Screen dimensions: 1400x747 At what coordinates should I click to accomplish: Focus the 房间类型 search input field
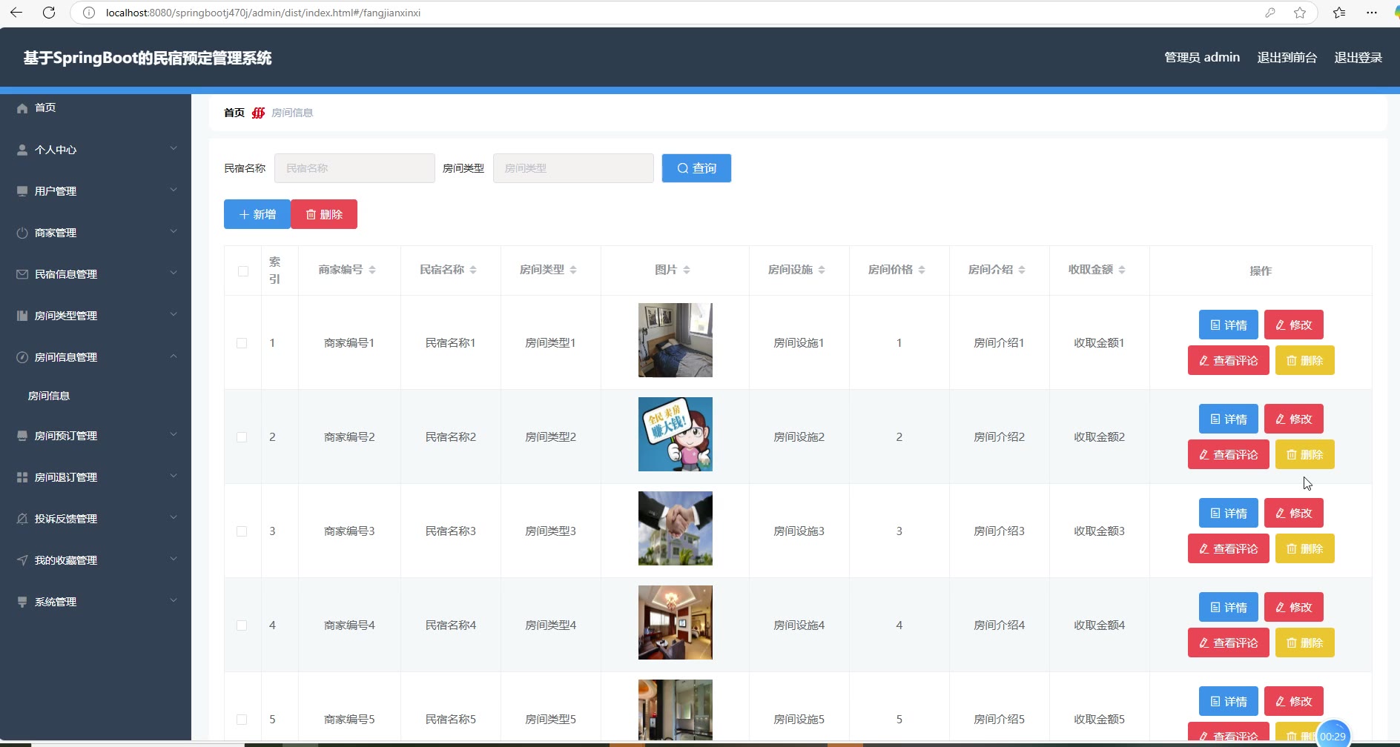[573, 168]
